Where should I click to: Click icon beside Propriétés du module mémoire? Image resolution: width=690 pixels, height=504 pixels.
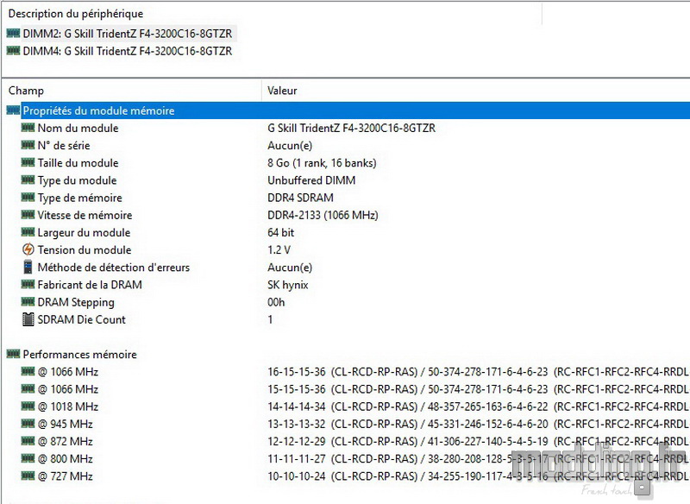point(13,110)
